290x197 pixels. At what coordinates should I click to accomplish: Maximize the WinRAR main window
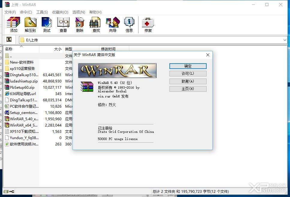click(267, 4)
